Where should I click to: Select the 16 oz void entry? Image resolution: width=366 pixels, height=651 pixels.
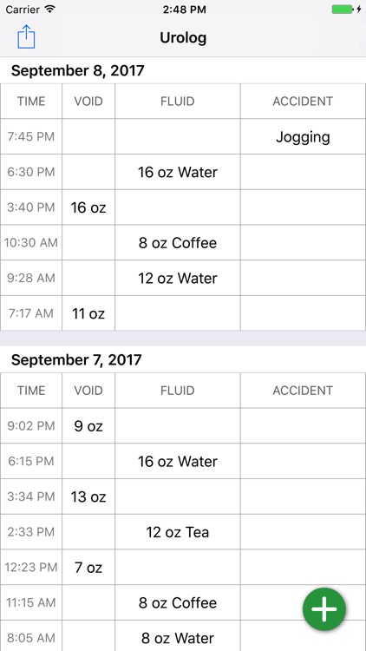(x=88, y=207)
